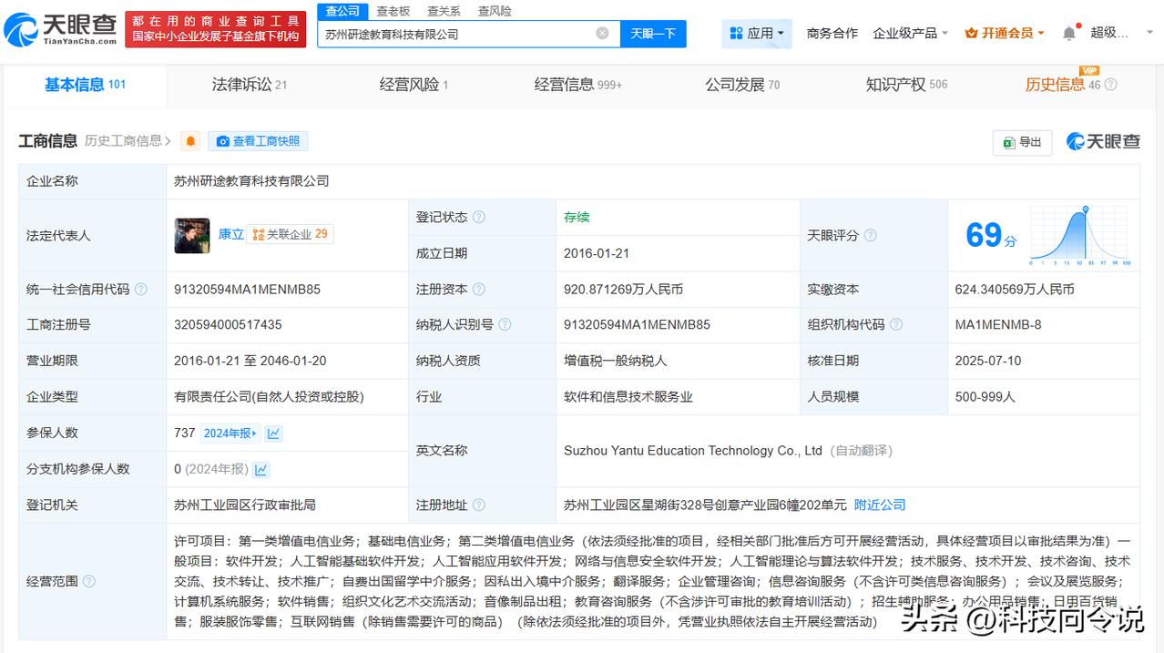Image resolution: width=1164 pixels, height=653 pixels.
Task: Click the help icon beside 经营范围
Action: 89,581
